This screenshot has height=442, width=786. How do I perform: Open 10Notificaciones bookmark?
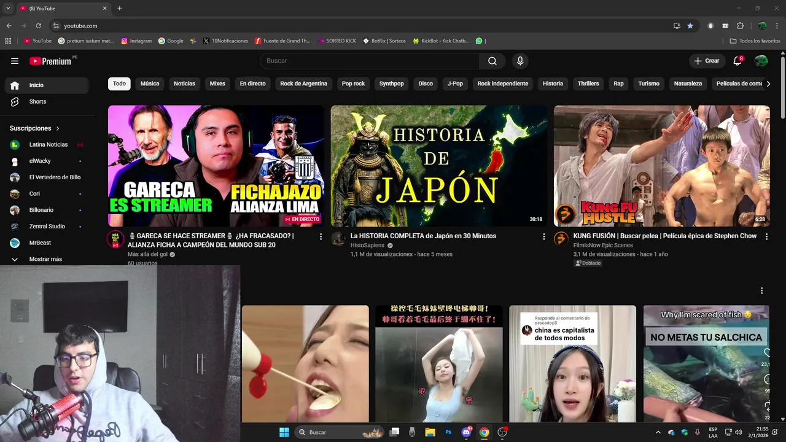225,41
